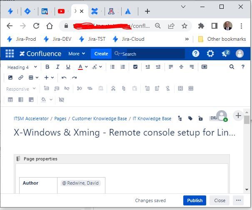Viewport: 252px width, 210px height.
Task: Toggle heading row for table
Action: click(x=10, y=100)
